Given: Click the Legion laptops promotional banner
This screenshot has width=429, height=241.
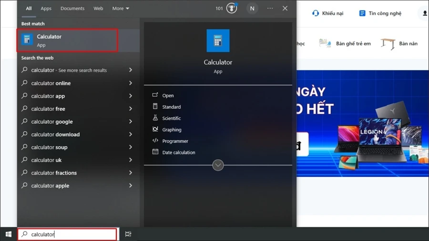Looking at the screenshot, I should [x=363, y=123].
